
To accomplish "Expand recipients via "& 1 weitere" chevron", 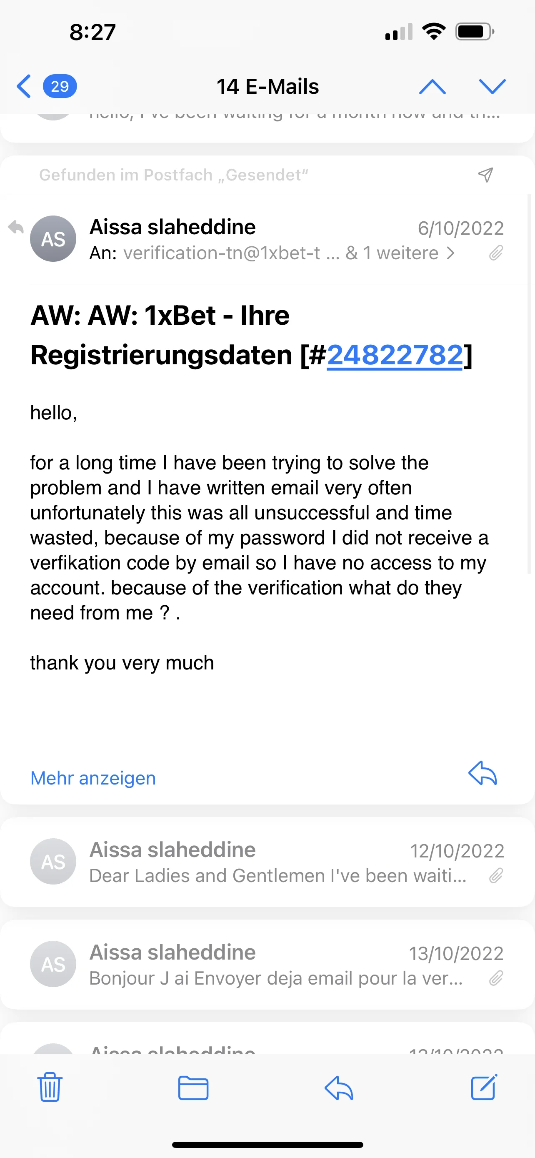I will point(450,253).
